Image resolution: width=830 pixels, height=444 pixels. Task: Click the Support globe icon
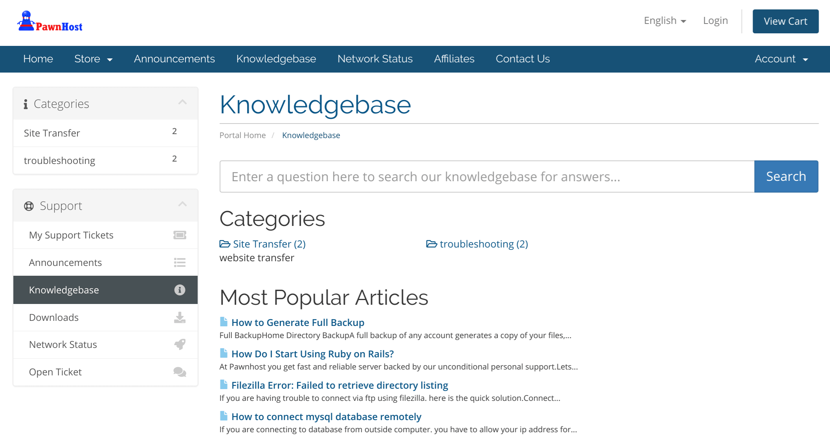[x=28, y=206]
